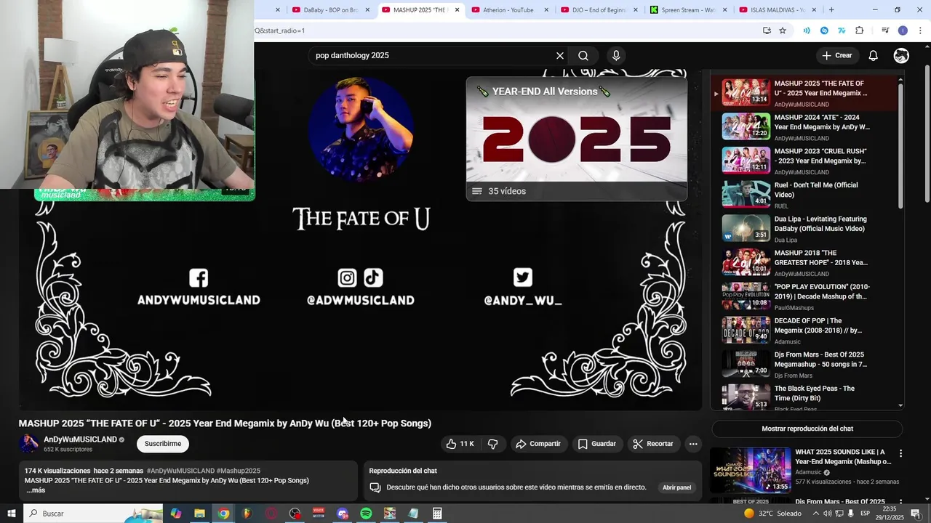The width and height of the screenshot is (931, 523).
Task: Open Chrome media controls icon
Action: coord(885,31)
